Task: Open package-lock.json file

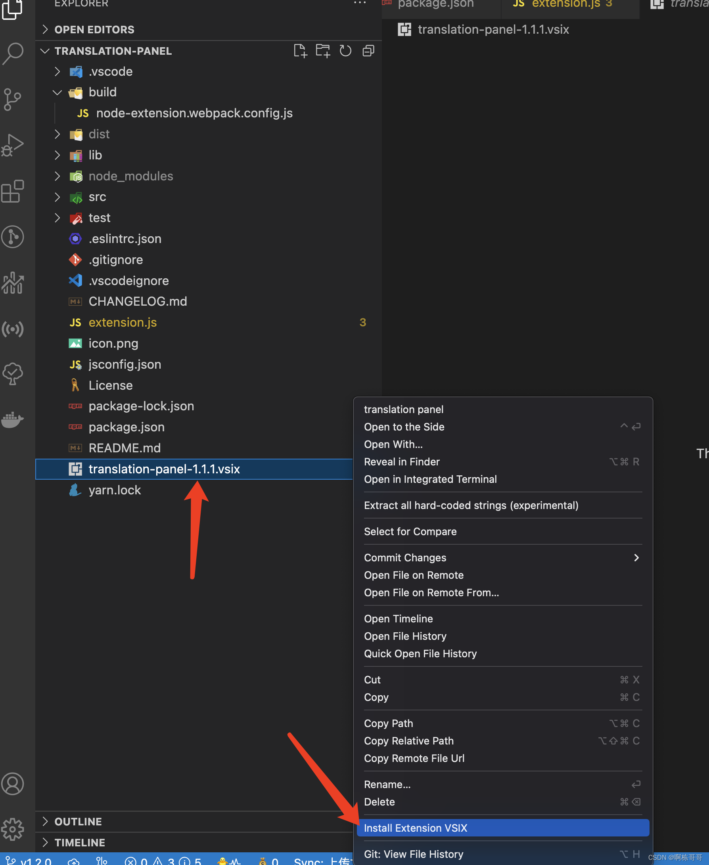Action: 194,406
